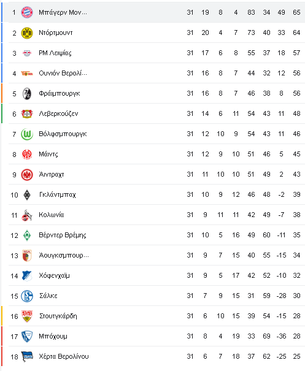Open the Μπάγερν Μον... team link

pyautogui.click(x=63, y=12)
